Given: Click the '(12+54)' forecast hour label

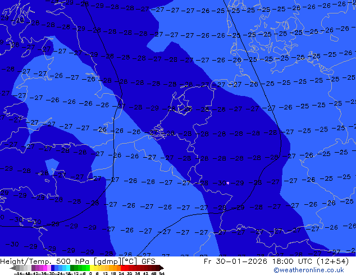Looking at the screenshot, I should 333,262.
